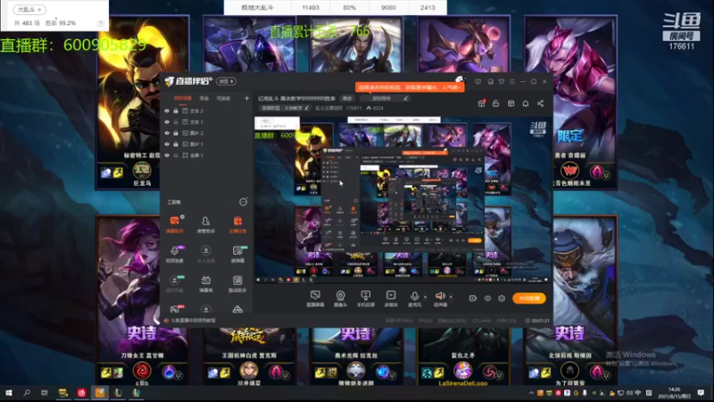Click the share icon
The image size is (714, 402).
(x=541, y=104)
